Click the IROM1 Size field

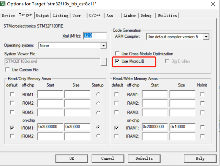(x=77, y=127)
